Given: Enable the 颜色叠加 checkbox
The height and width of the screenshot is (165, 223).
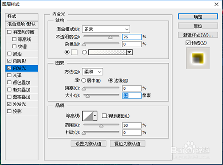Looking at the screenshot, I should point(9,82).
